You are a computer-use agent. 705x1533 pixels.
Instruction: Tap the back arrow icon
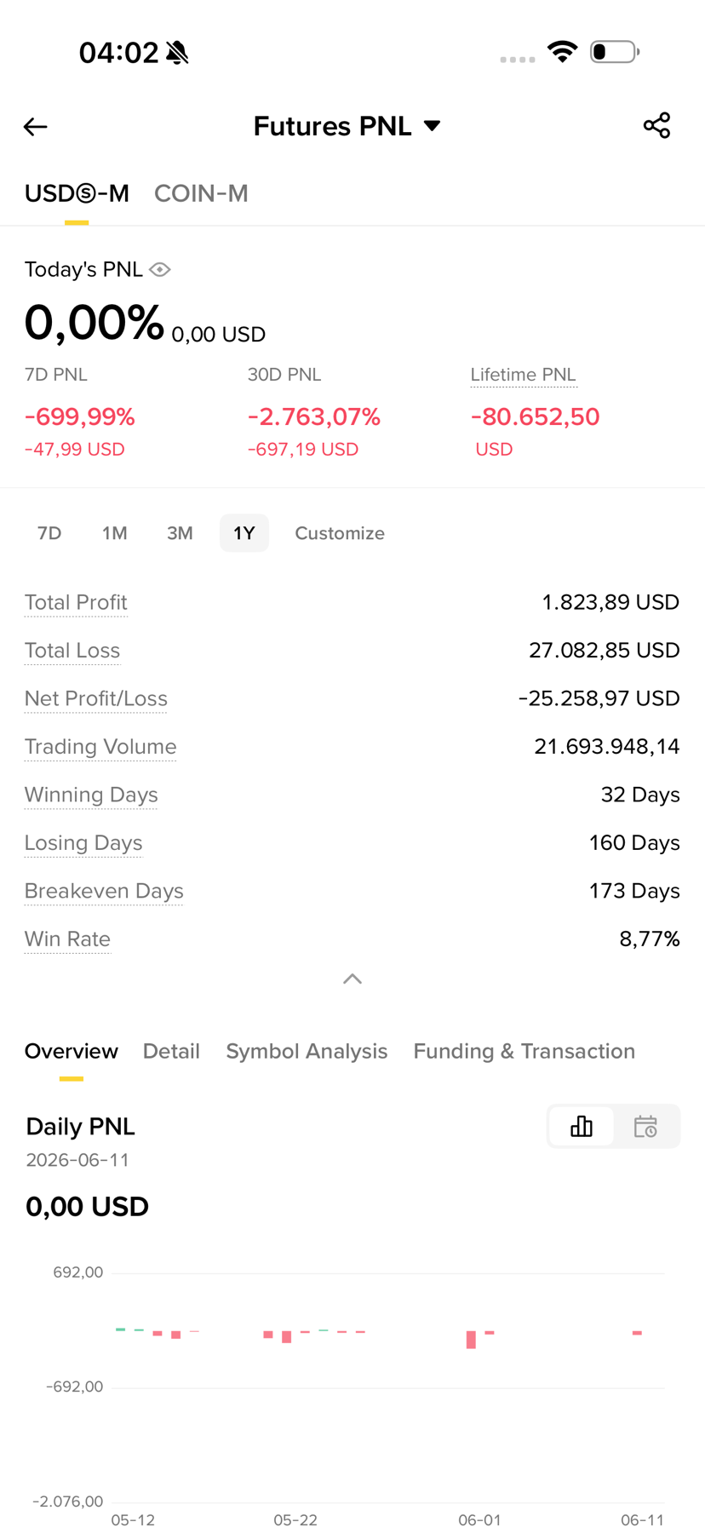pos(35,127)
